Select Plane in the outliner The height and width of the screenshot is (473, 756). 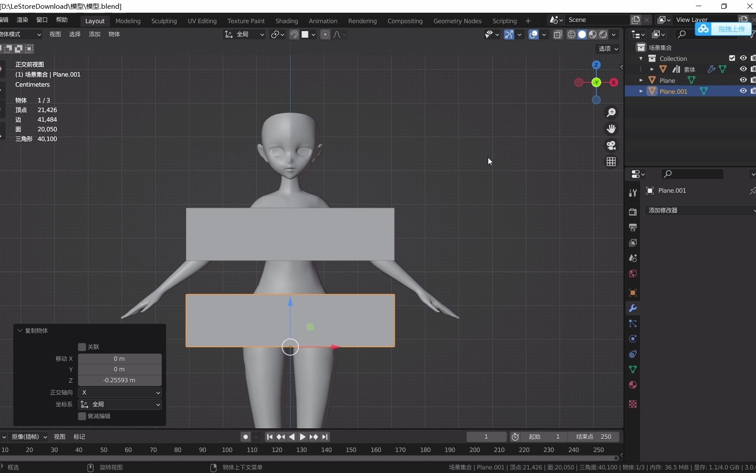(668, 80)
